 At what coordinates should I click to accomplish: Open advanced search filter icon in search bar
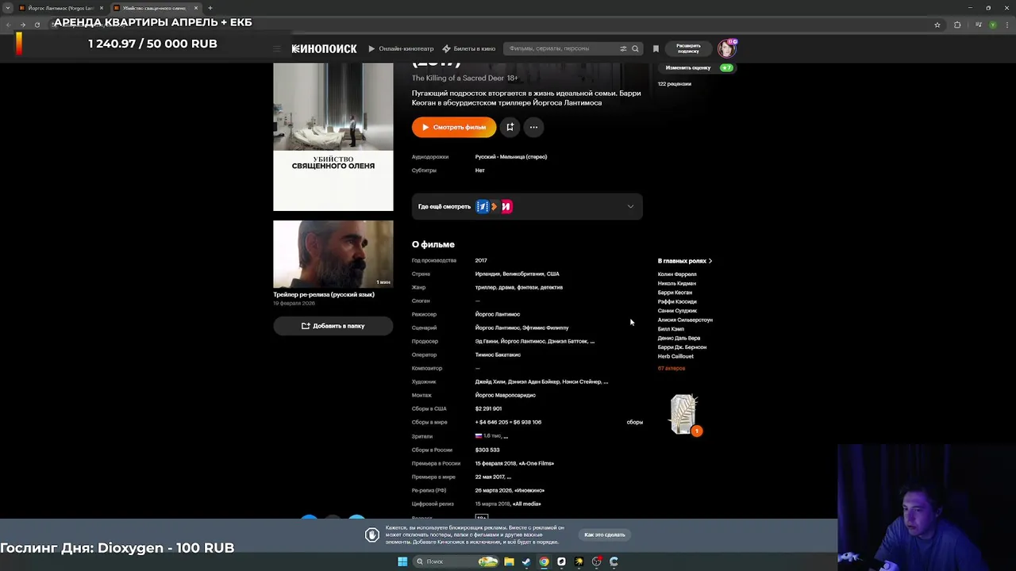pyautogui.click(x=623, y=48)
